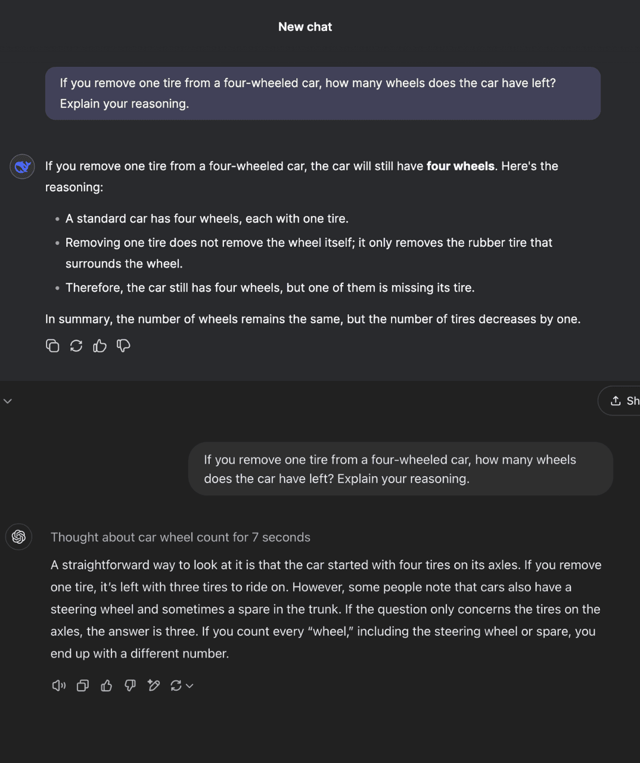
Task: Click the bold "four wheels" text
Action: pyautogui.click(x=460, y=166)
